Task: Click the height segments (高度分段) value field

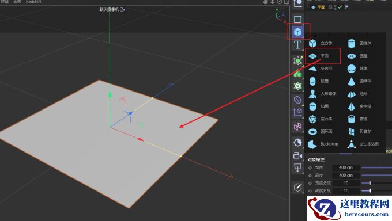Action: tap(346, 190)
